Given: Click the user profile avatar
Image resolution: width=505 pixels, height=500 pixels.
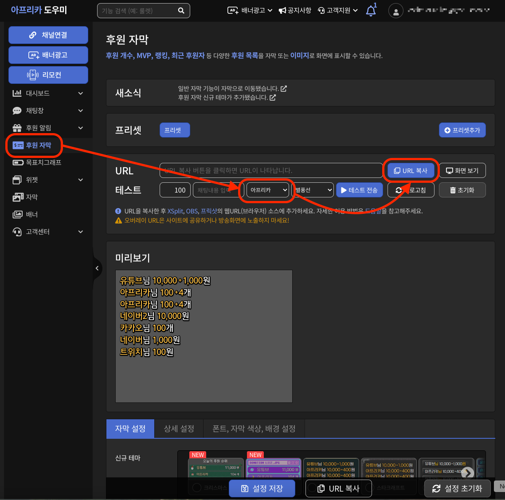Looking at the screenshot, I should tap(396, 11).
